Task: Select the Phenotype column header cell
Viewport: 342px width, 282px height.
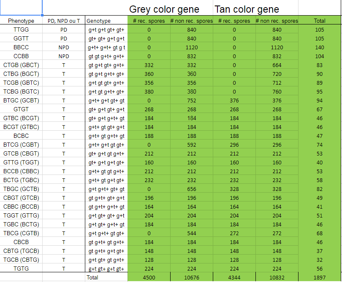Action: coord(21,21)
